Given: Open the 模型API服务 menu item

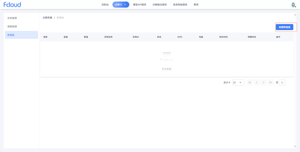Looking at the screenshot, I should pos(139,5).
